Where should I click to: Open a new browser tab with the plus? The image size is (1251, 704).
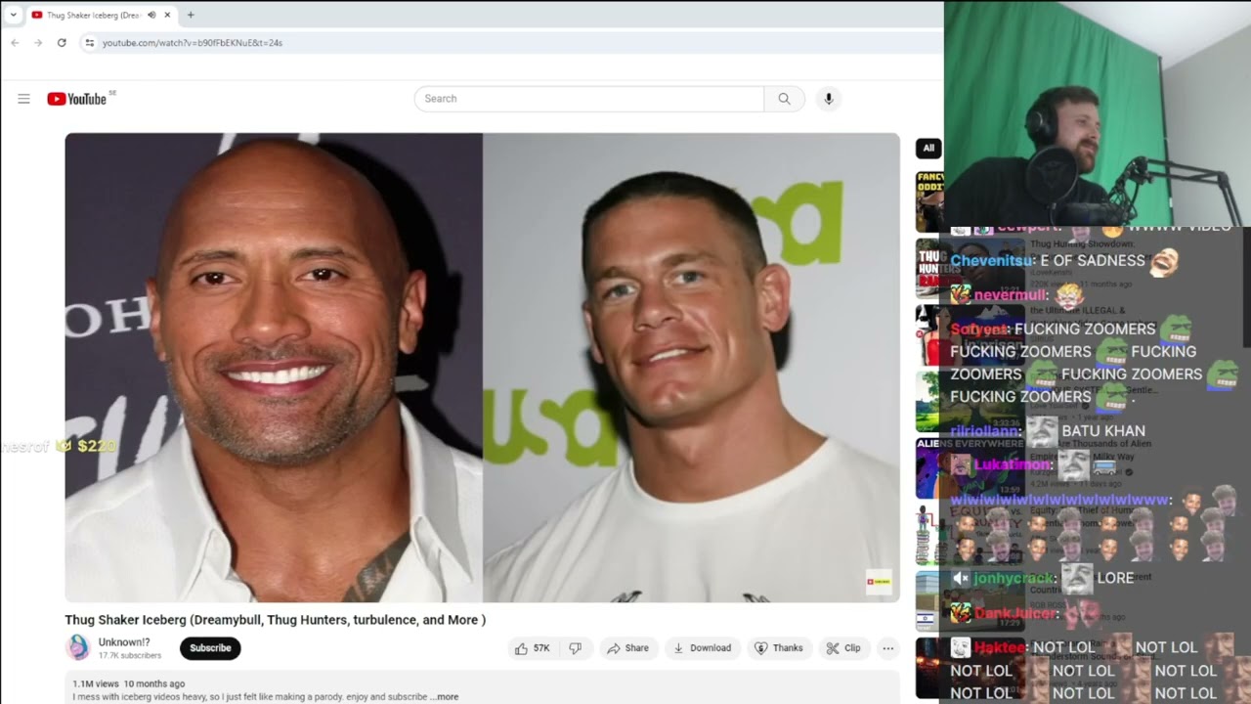[191, 15]
